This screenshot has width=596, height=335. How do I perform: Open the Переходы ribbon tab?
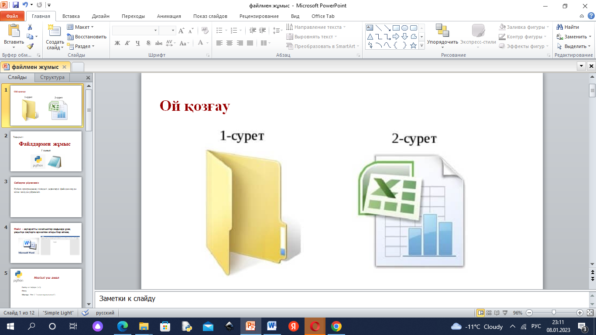(x=133, y=16)
